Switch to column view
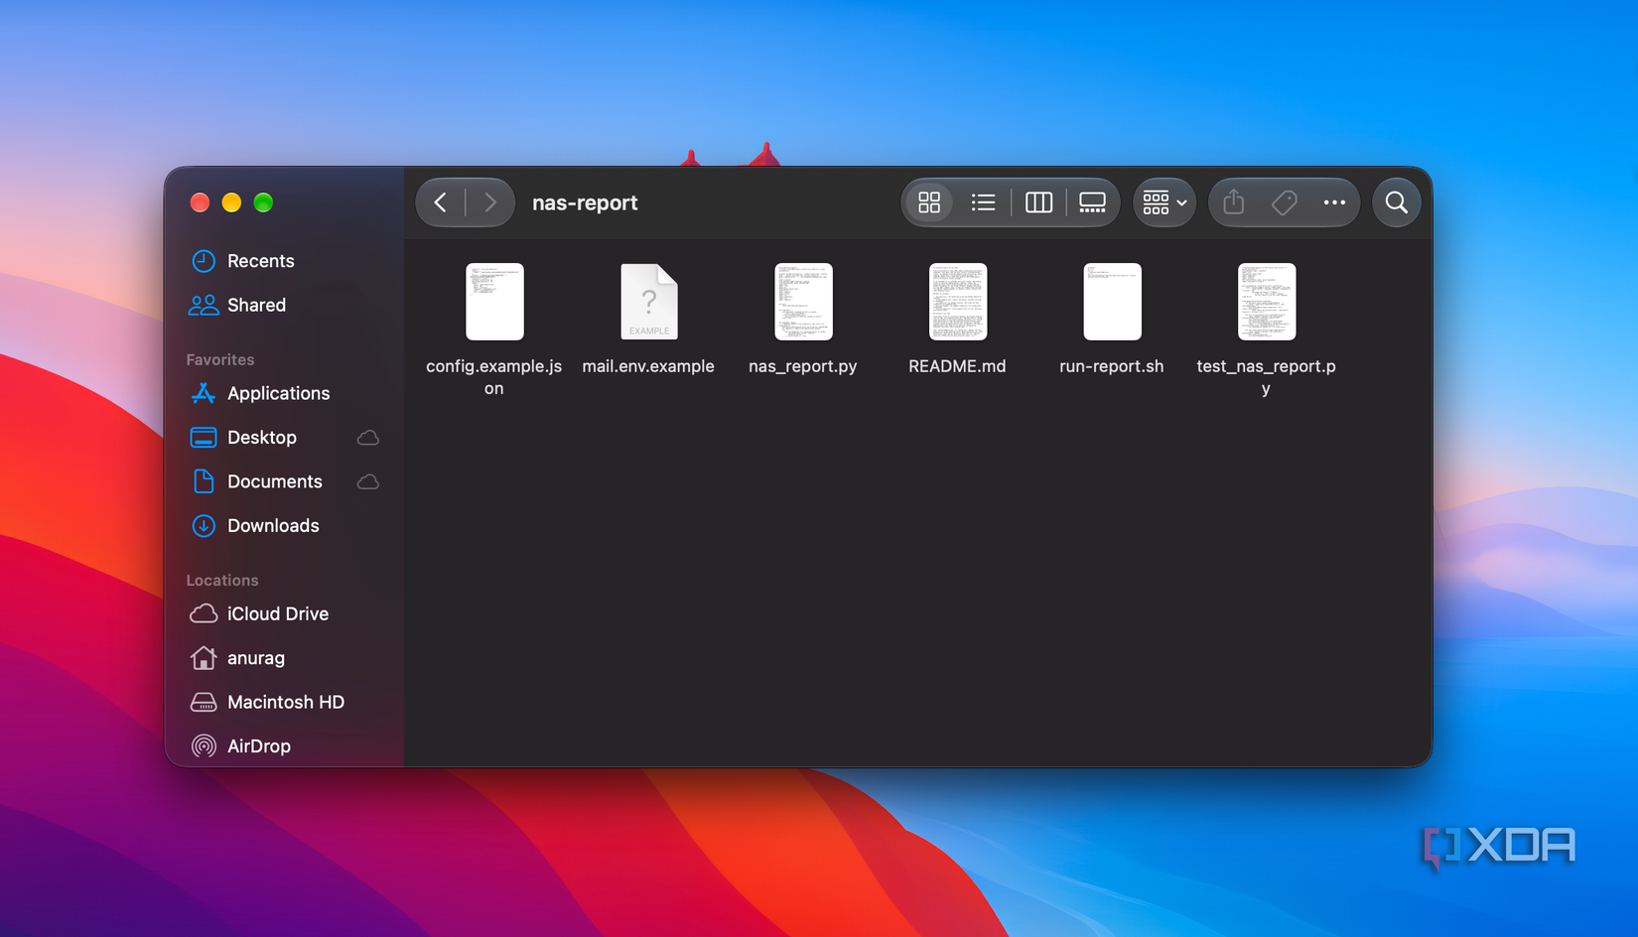Image resolution: width=1638 pixels, height=937 pixels. coord(1038,202)
